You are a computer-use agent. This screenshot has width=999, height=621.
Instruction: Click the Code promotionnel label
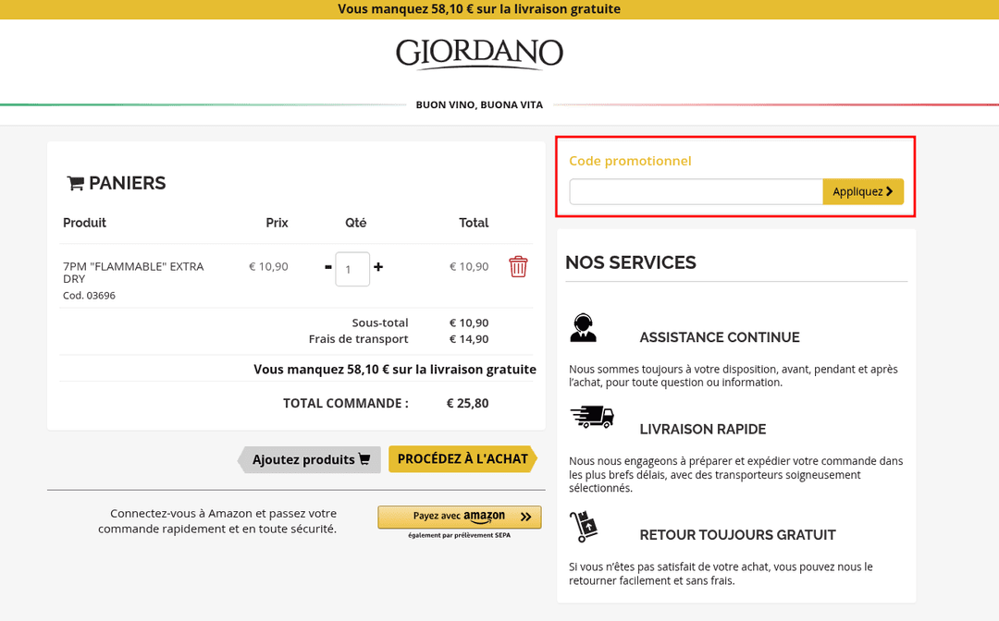point(630,161)
